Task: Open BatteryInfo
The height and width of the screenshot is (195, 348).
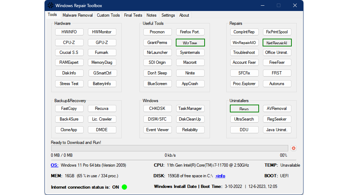Action: coord(102,84)
